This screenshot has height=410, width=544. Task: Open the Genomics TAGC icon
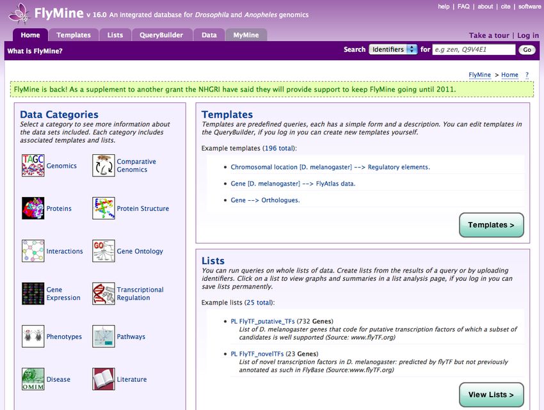33,166
